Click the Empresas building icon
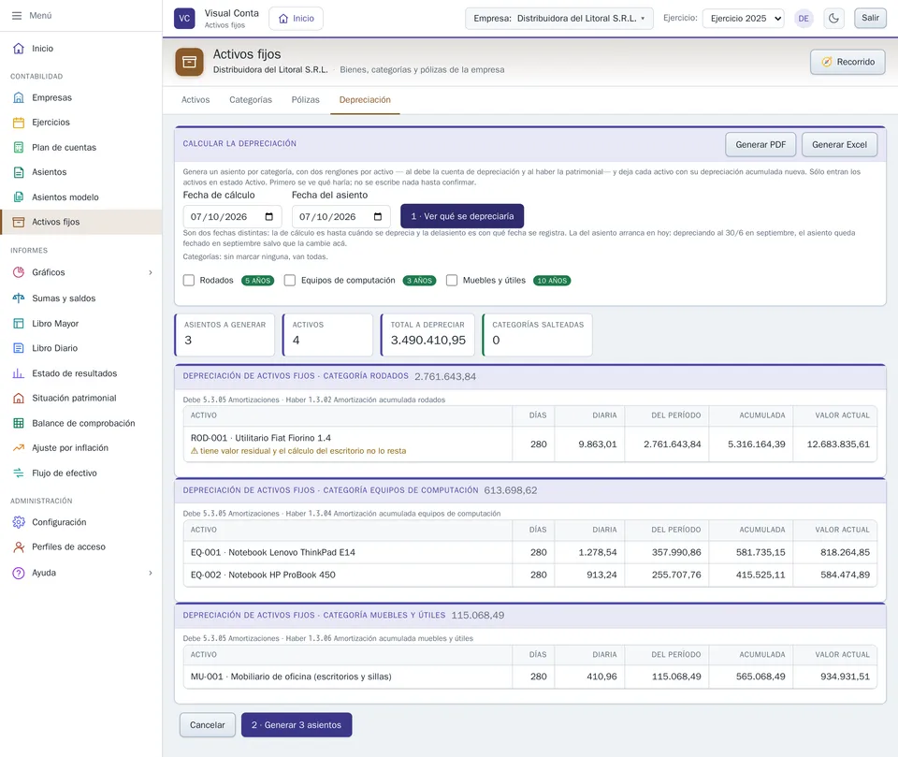 coord(19,97)
